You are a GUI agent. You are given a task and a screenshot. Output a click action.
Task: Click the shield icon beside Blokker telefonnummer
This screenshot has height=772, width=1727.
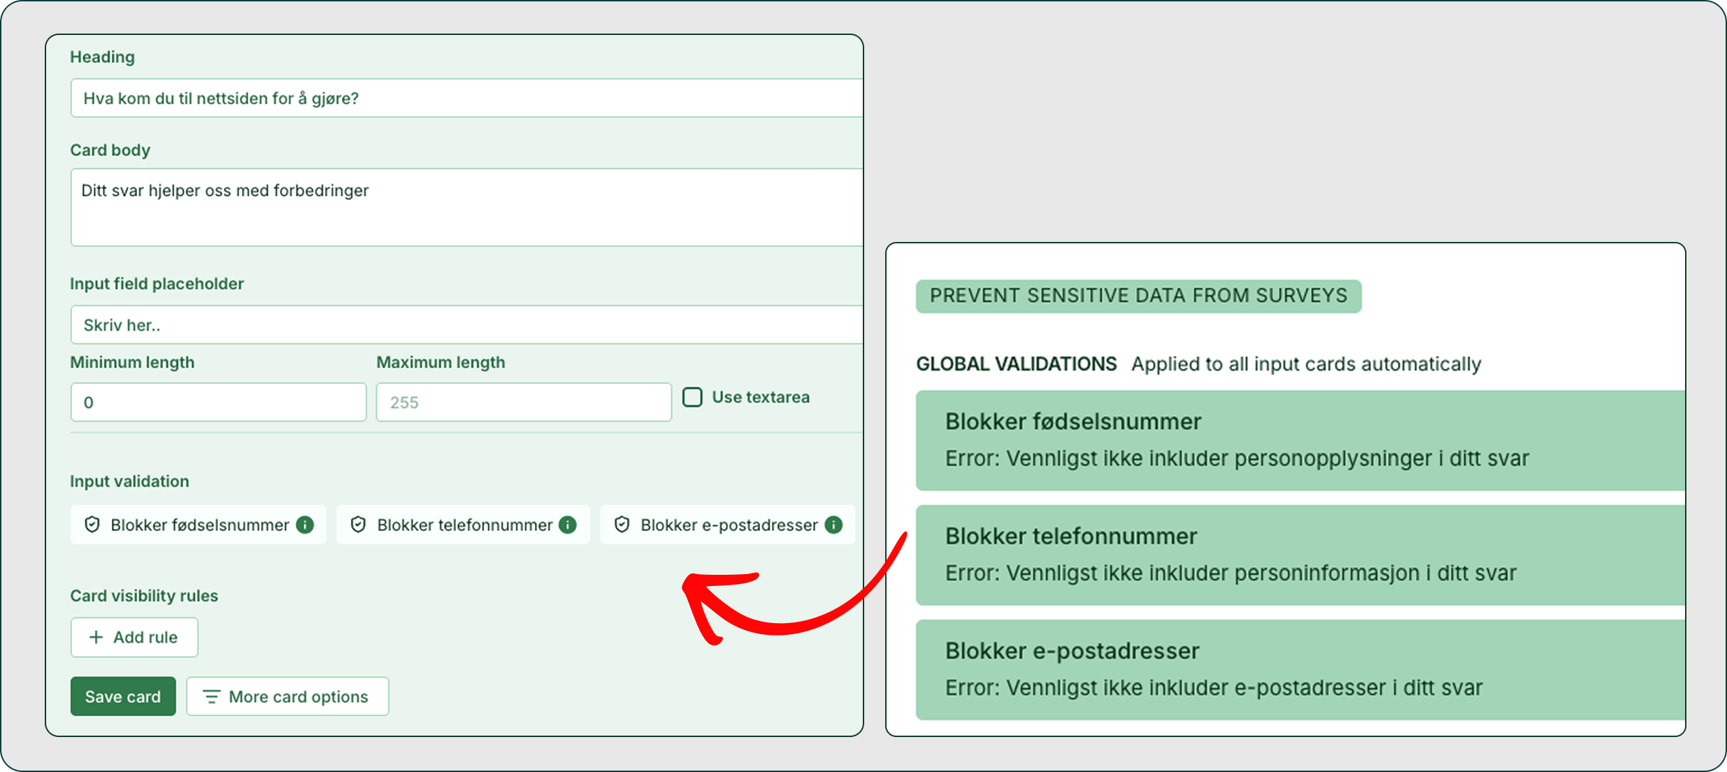[358, 524]
